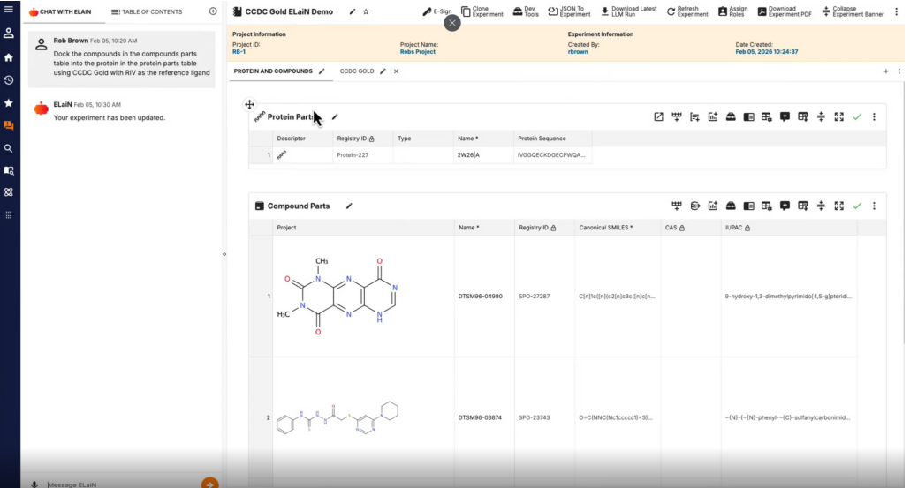This screenshot has height=488, width=910.
Task: Star the CCDC Gold ELaiN Demo experiment
Action: click(x=366, y=12)
